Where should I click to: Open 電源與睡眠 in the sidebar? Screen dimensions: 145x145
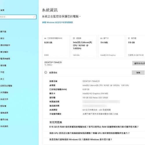pyautogui.click(x=5, y=59)
